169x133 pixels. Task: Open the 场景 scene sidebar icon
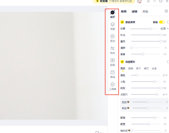[113, 26]
